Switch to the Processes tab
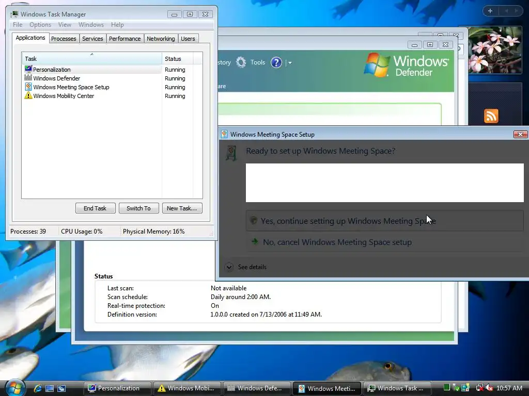The width and height of the screenshot is (529, 396). 64,39
